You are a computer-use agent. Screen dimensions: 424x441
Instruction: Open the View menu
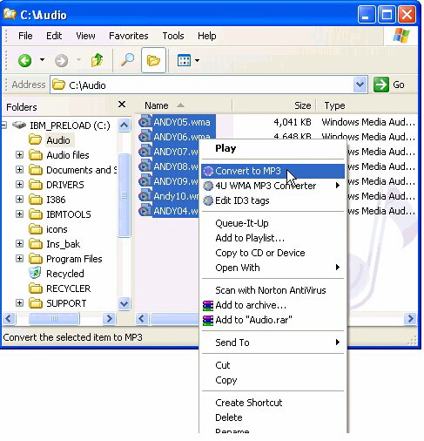[x=85, y=36]
